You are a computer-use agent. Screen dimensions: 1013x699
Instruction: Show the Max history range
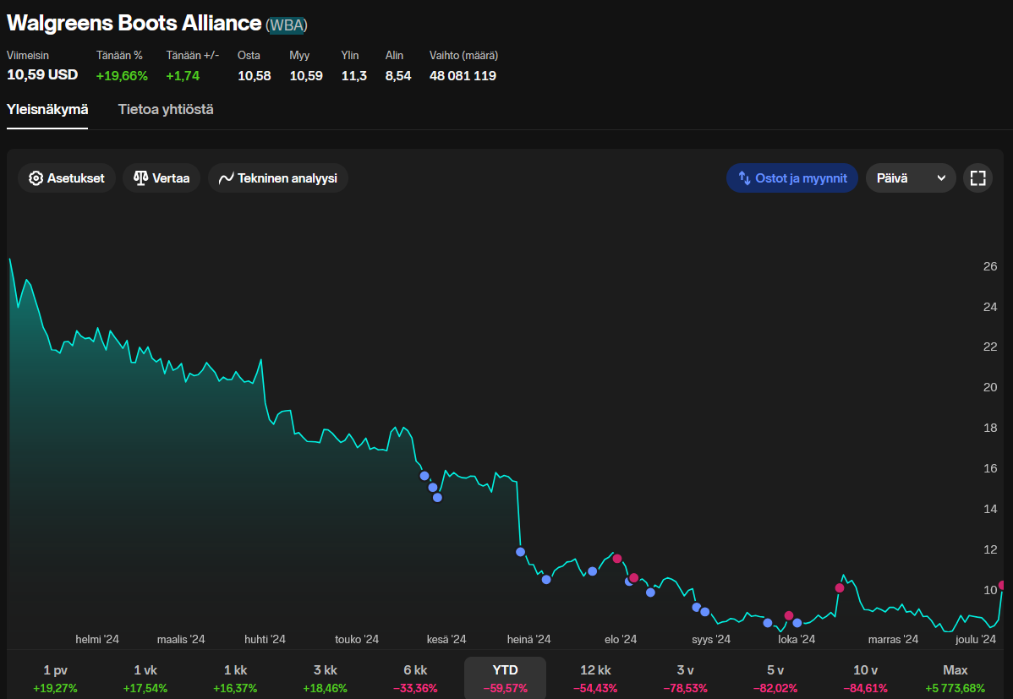click(956, 678)
